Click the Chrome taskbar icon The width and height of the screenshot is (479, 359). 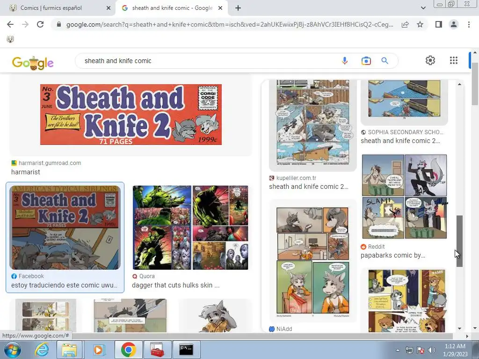click(x=128, y=350)
